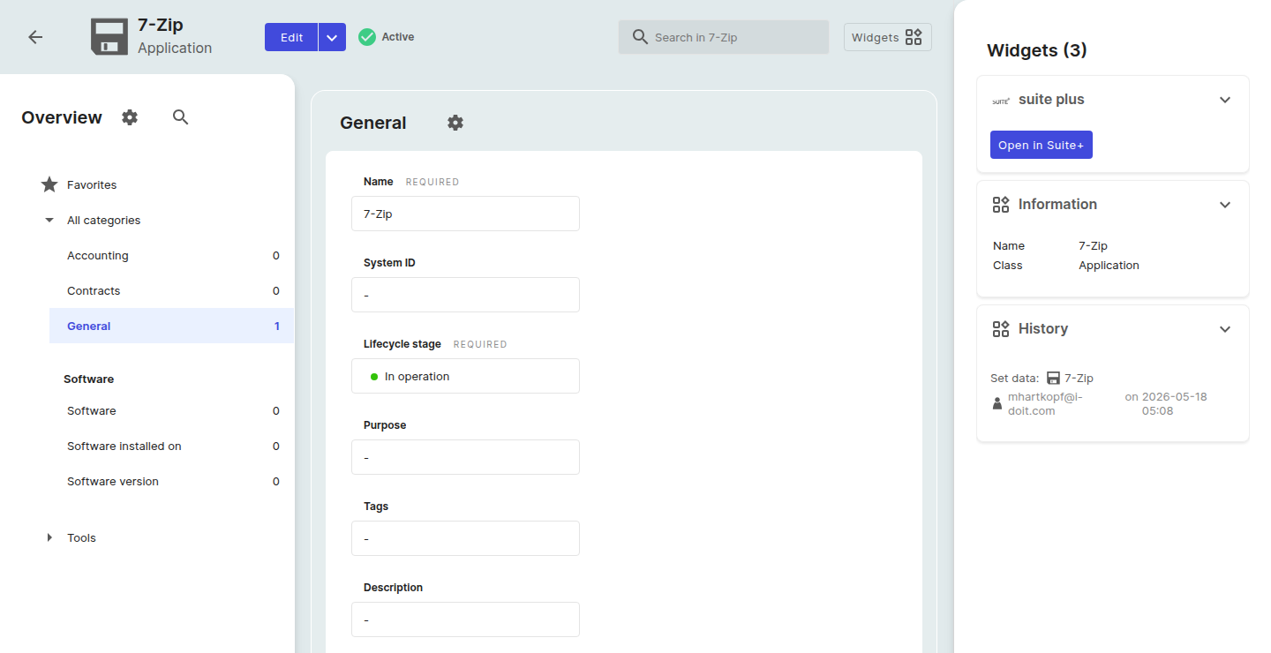
Task: Select the Contracts category
Action: 171,290
